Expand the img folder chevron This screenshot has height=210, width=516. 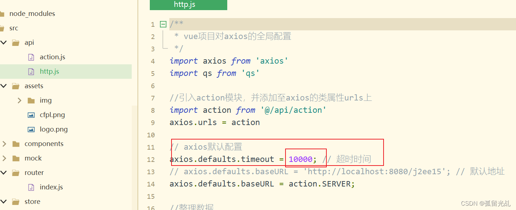coord(20,100)
